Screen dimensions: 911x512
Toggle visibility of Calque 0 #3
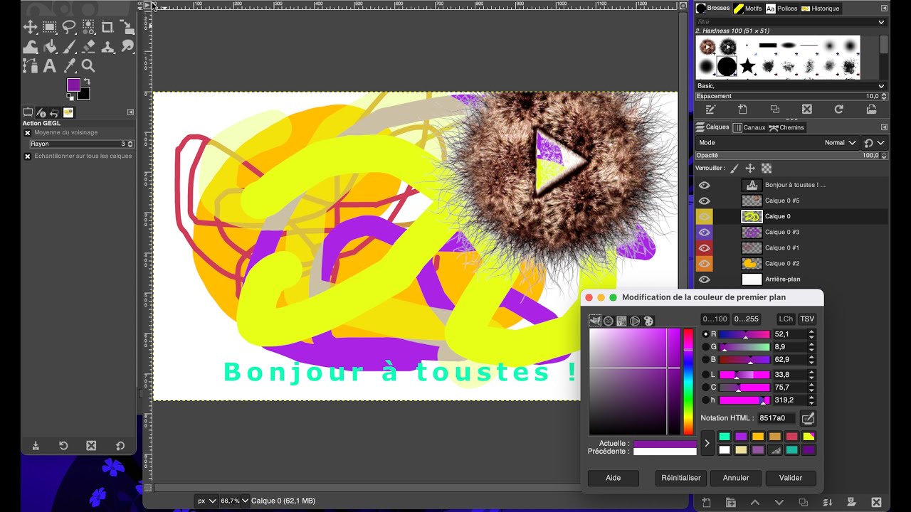point(705,232)
